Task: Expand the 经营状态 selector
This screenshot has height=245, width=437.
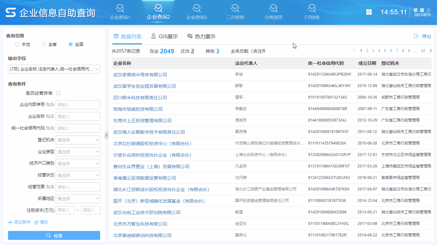Action: (78, 175)
